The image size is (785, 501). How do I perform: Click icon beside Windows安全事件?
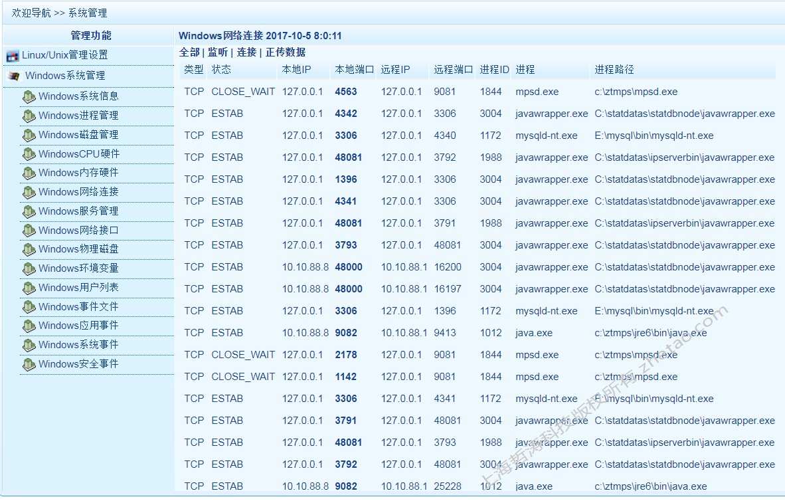[29, 363]
